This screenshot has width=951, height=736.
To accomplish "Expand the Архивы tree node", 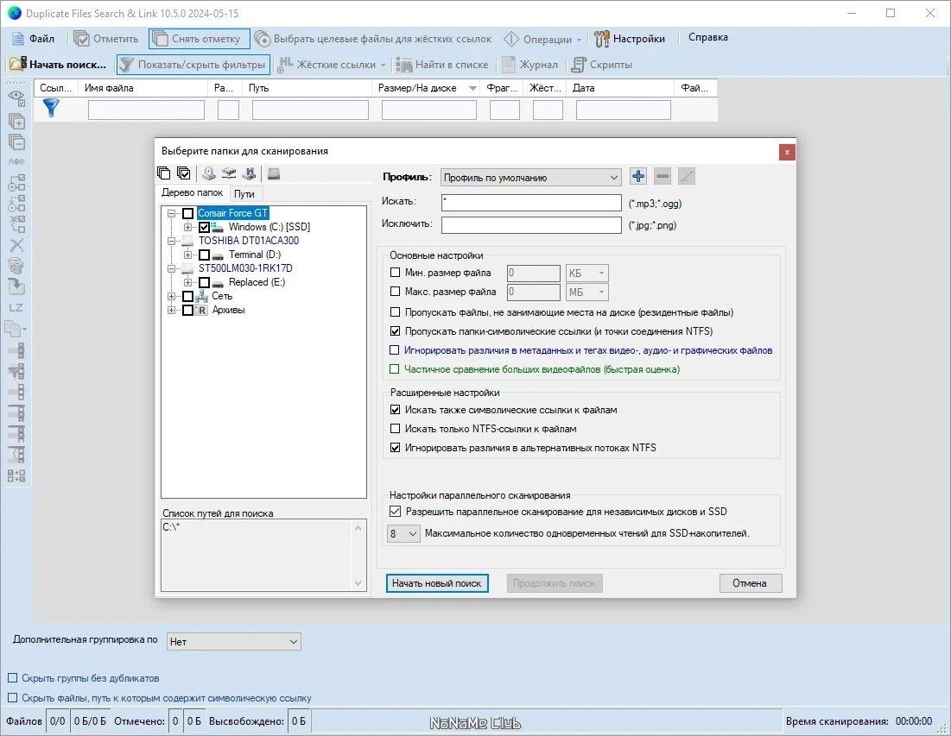I will point(172,310).
